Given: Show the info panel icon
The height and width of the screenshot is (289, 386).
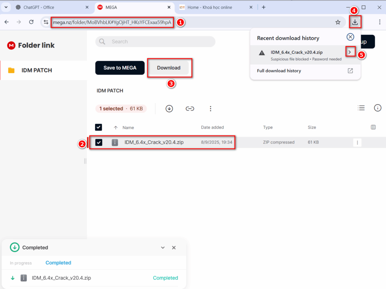Looking at the screenshot, I should tap(377, 108).
